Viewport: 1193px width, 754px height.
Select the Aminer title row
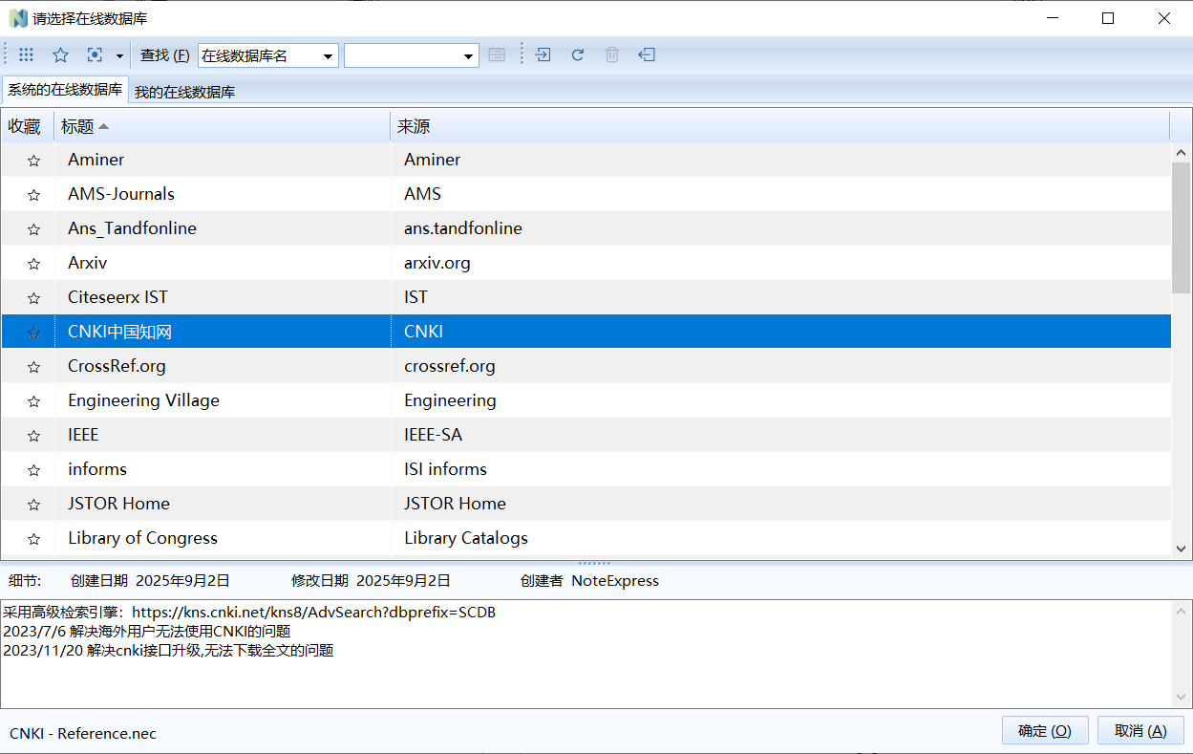tap(96, 160)
